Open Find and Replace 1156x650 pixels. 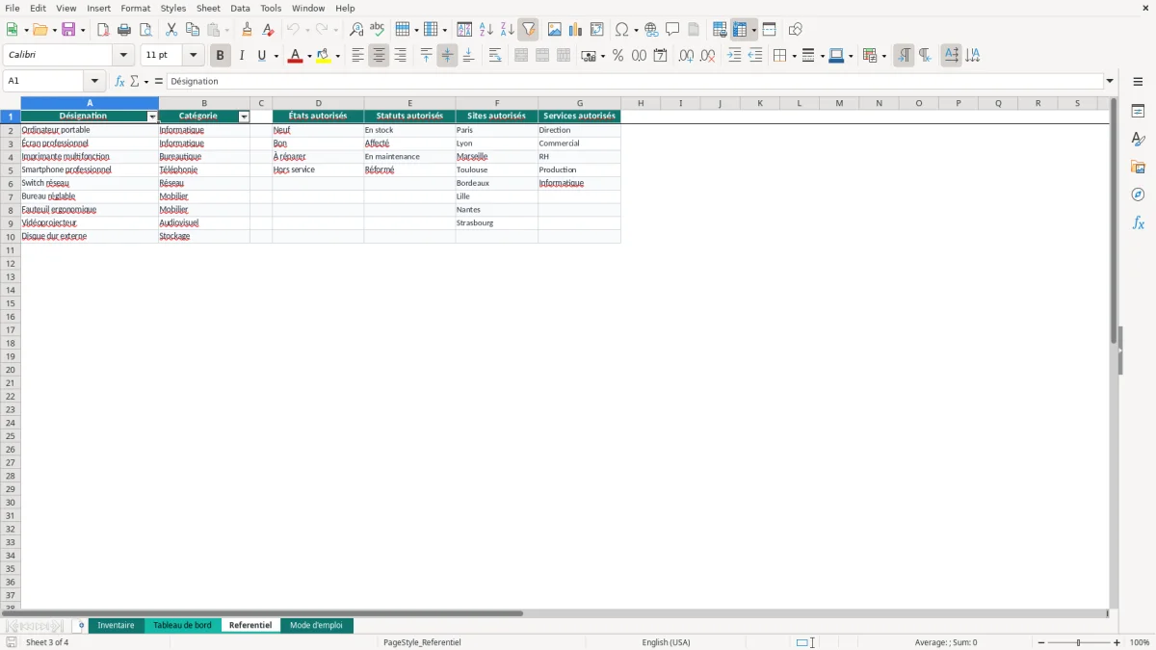click(356, 29)
